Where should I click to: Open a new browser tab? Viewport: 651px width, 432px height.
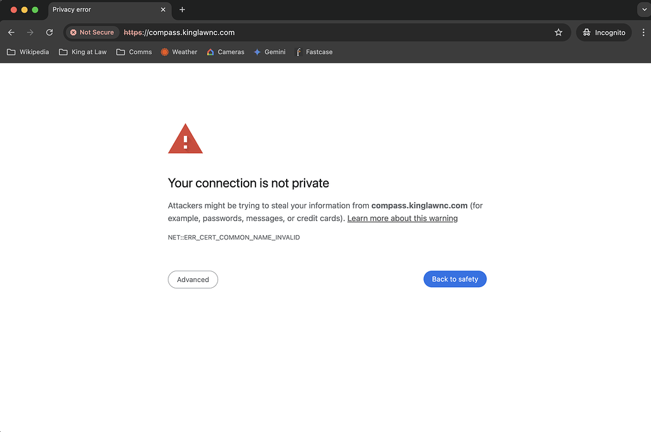182,10
